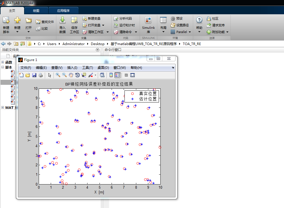Viewport: 284px width, 208px height.
Task: Click the Administrator path segment
Action: (x=73, y=44)
